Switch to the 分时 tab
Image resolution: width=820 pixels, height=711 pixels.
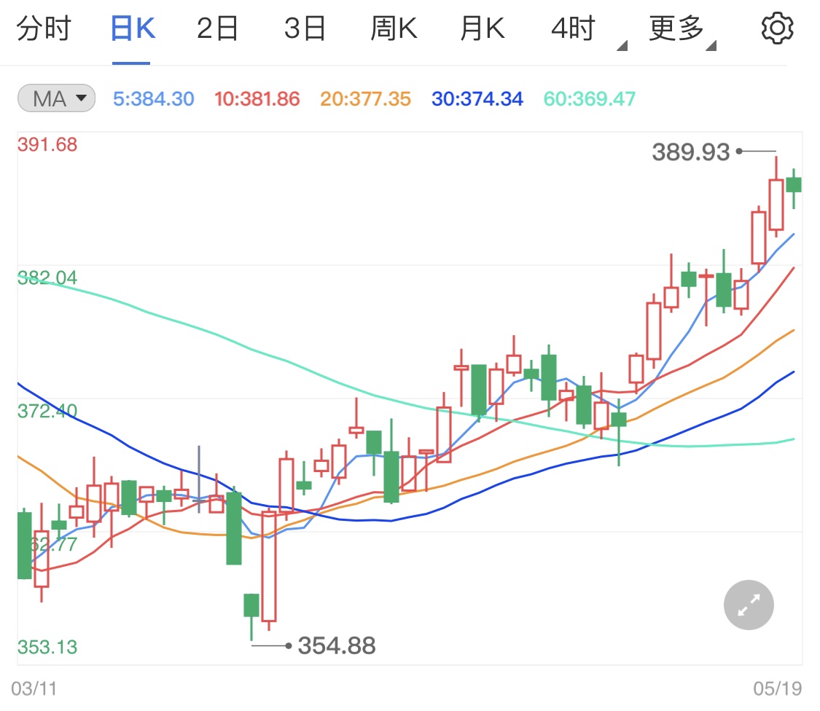click(x=45, y=28)
